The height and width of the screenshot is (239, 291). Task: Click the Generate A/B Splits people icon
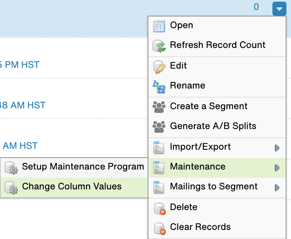coord(159,127)
